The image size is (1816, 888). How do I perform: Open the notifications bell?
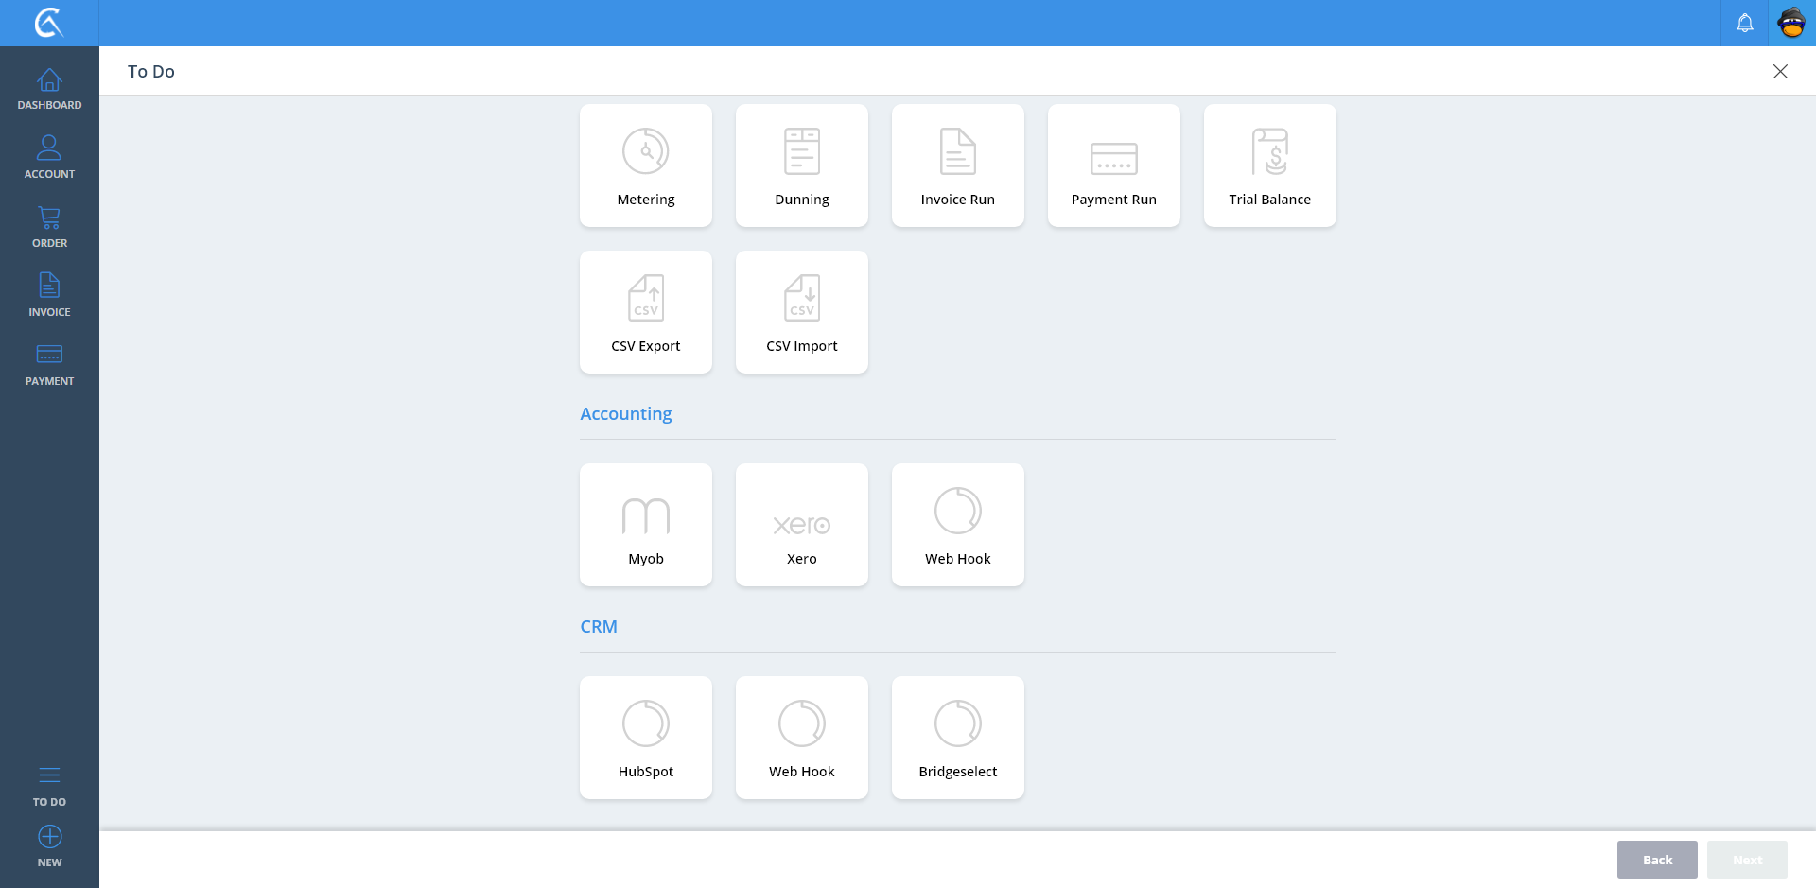coord(1744,23)
